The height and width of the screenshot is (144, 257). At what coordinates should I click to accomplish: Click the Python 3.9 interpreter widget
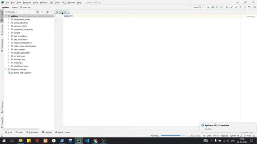click(x=236, y=136)
